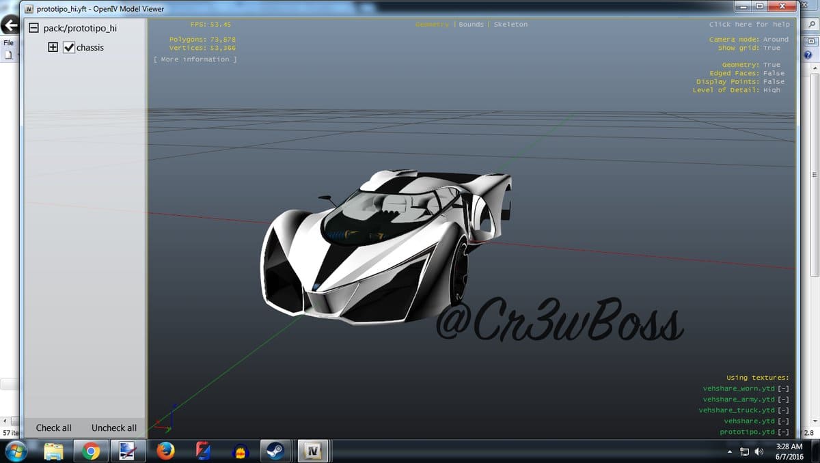820x463 pixels.
Task: Toggle Edged Faces setting
Action: (x=774, y=73)
